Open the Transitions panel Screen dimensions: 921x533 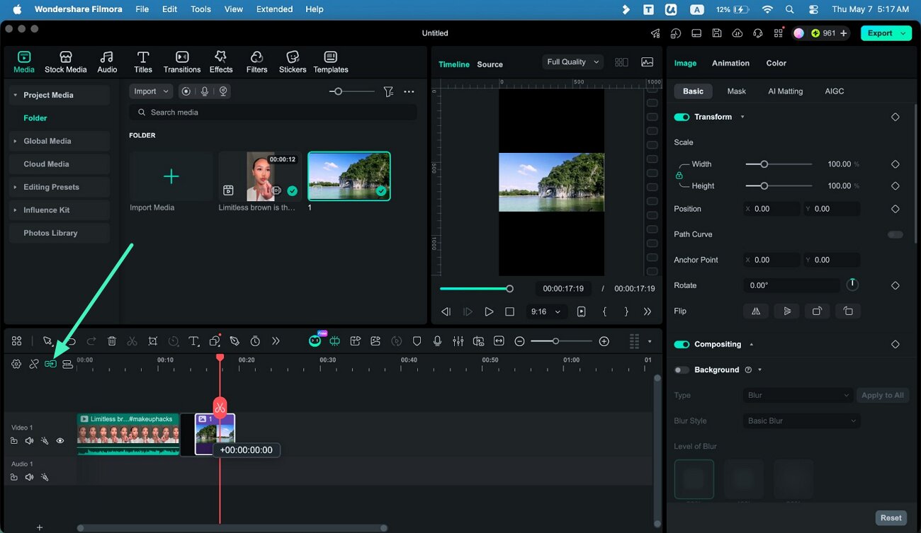click(182, 62)
